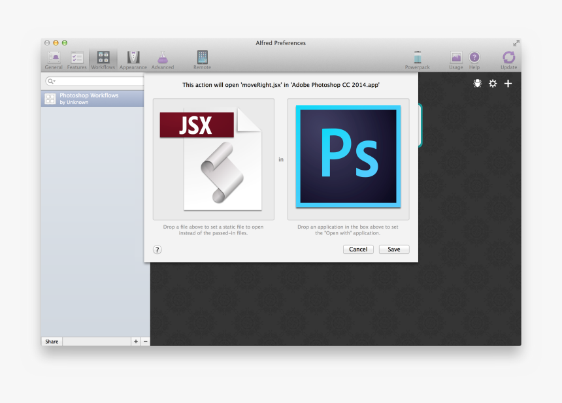Open the Update section
The height and width of the screenshot is (403, 562).
pyautogui.click(x=508, y=60)
